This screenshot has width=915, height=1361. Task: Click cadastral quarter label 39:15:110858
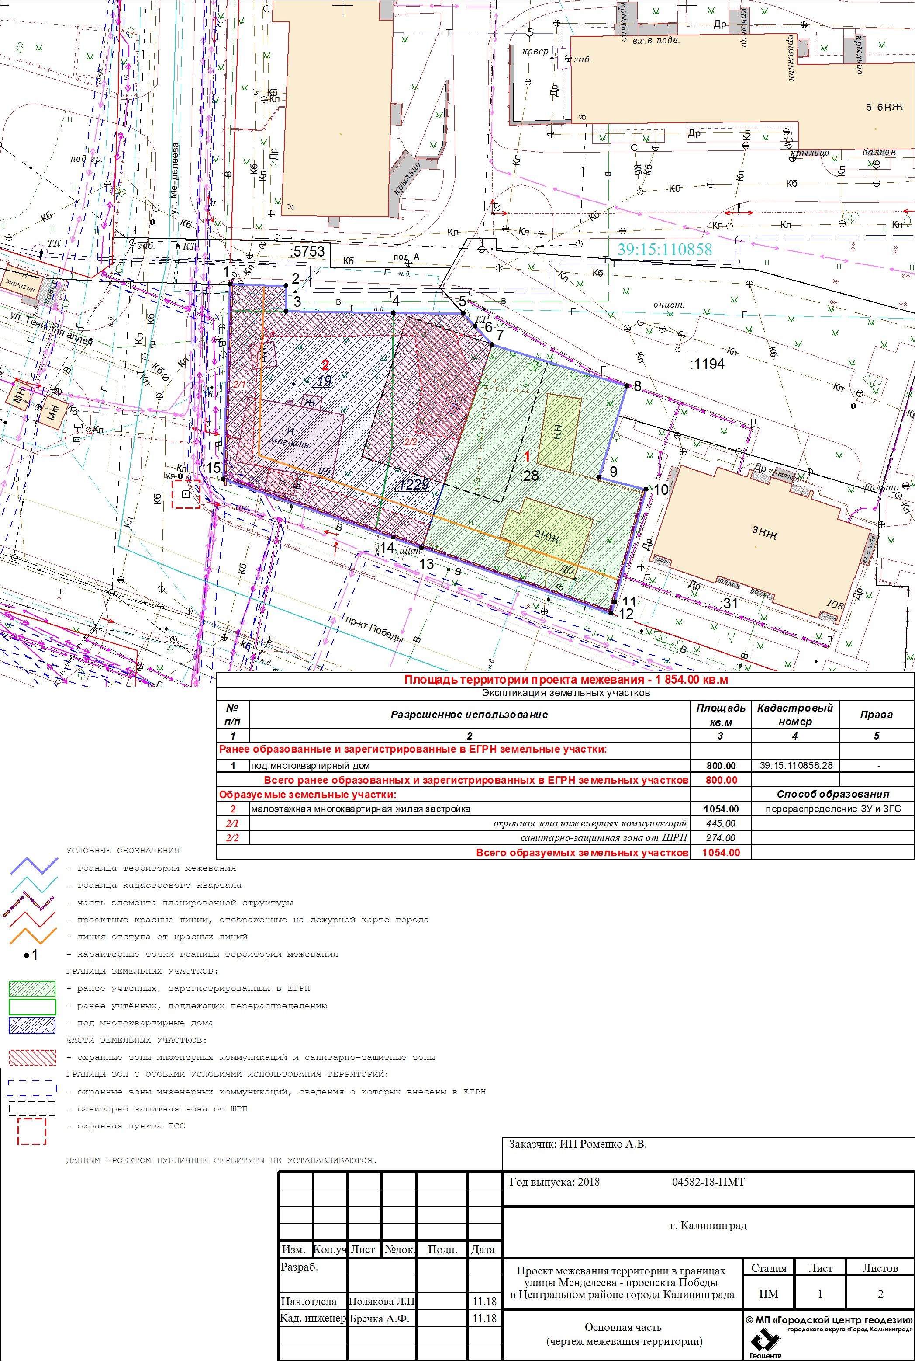click(665, 249)
